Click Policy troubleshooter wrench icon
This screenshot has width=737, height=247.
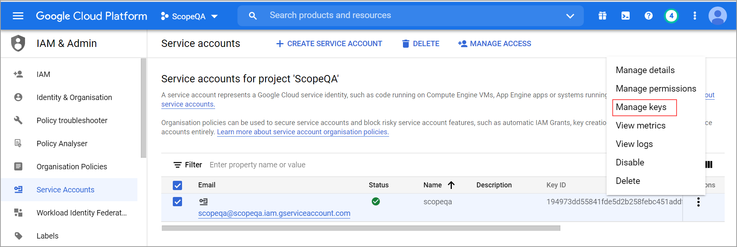[18, 120]
